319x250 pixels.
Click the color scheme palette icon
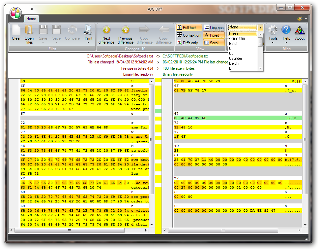pyautogui.click(x=300, y=19)
